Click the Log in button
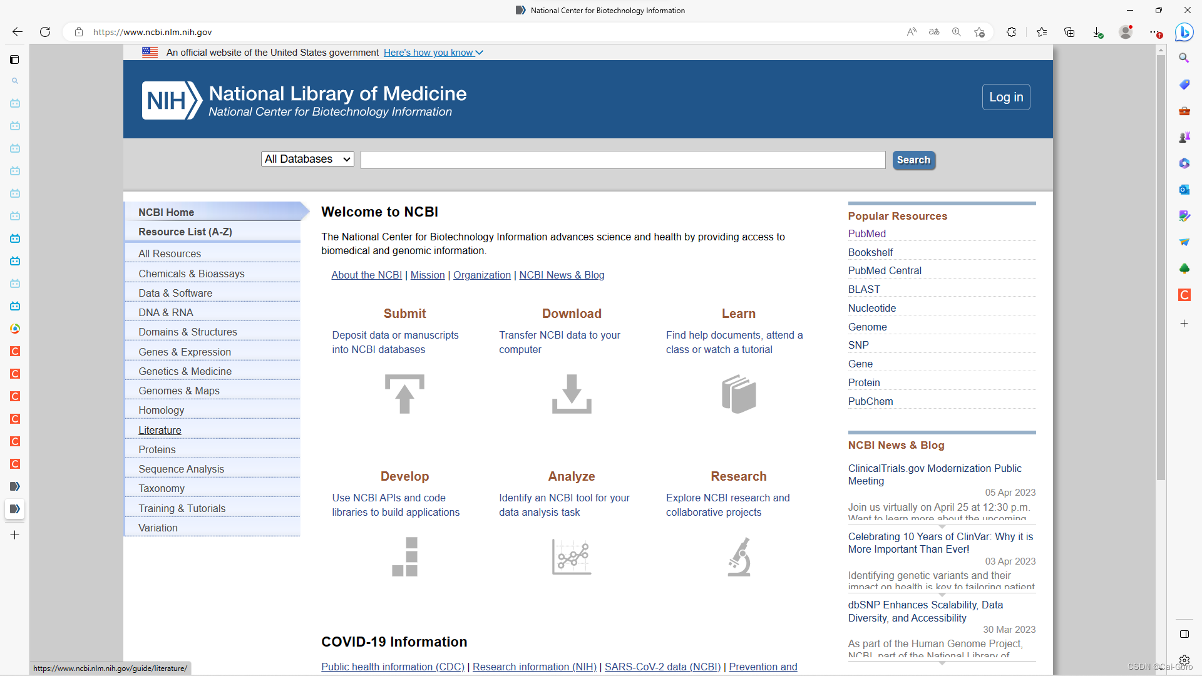Image resolution: width=1202 pixels, height=676 pixels. coord(1005,97)
